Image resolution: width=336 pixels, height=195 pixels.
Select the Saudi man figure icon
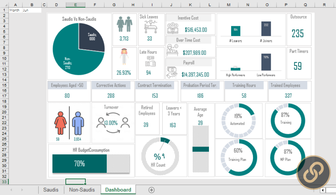click(x=124, y=56)
